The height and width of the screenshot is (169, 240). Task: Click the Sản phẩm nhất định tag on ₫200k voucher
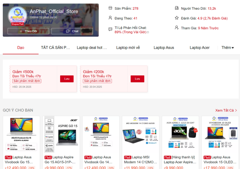tap(97, 81)
